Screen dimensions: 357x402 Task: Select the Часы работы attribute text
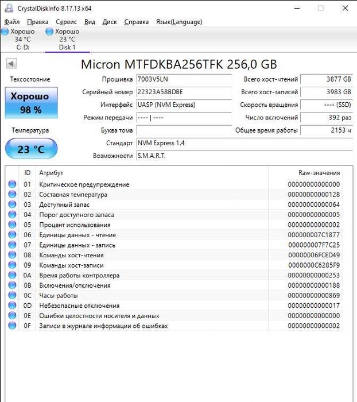[x=58, y=296]
